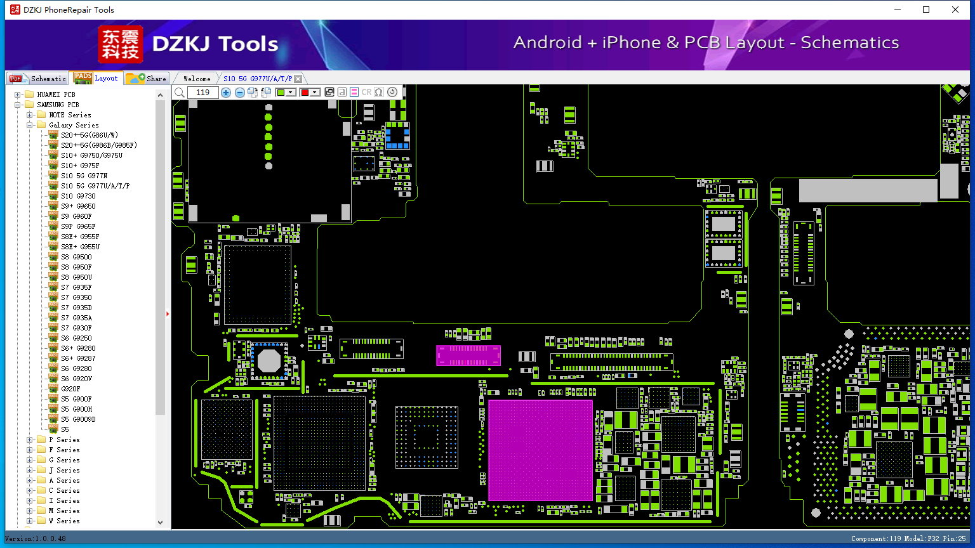This screenshot has height=548, width=975.
Task: Click the DZKJ red logo in banner
Action: (121, 44)
